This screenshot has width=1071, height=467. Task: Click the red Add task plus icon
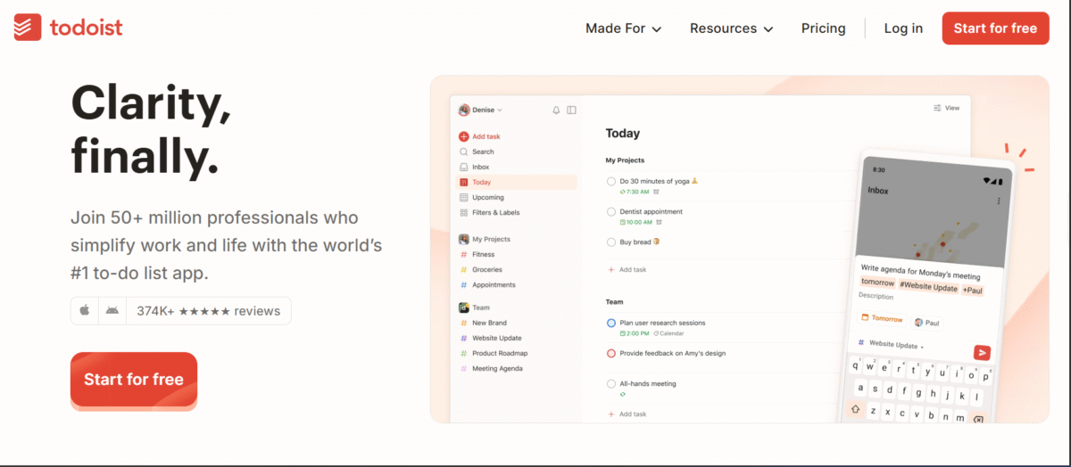point(463,136)
